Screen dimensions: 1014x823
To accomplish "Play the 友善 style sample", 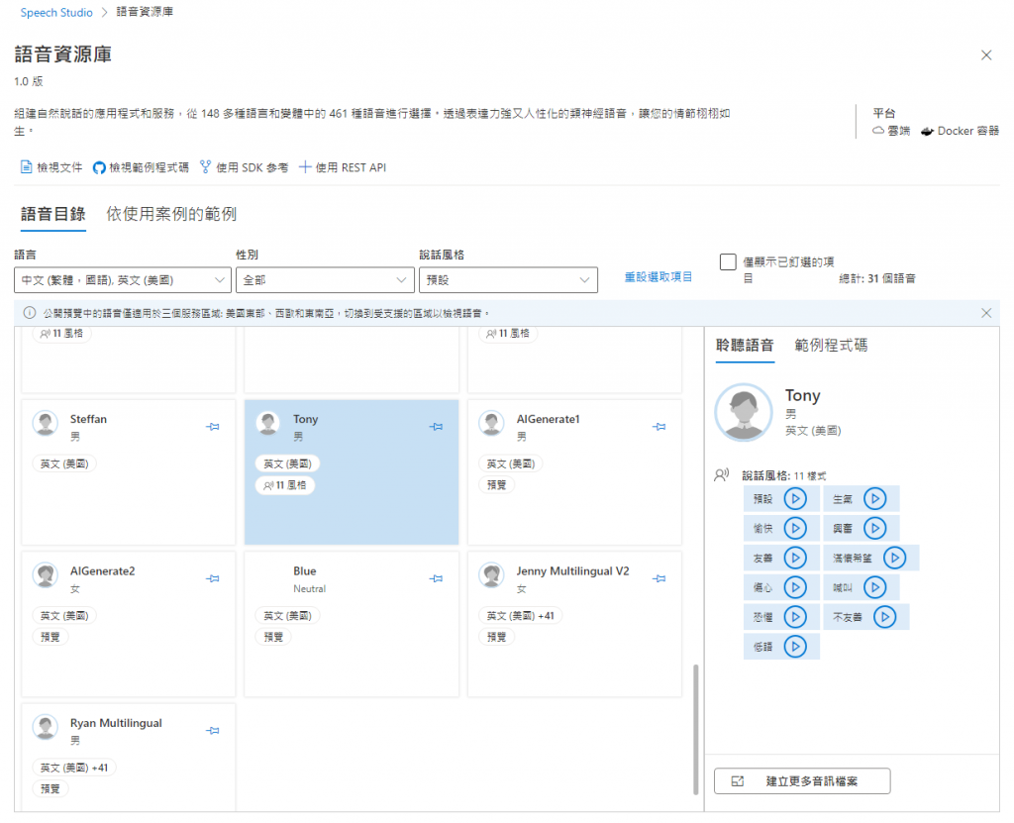I will pyautogui.click(x=795, y=558).
